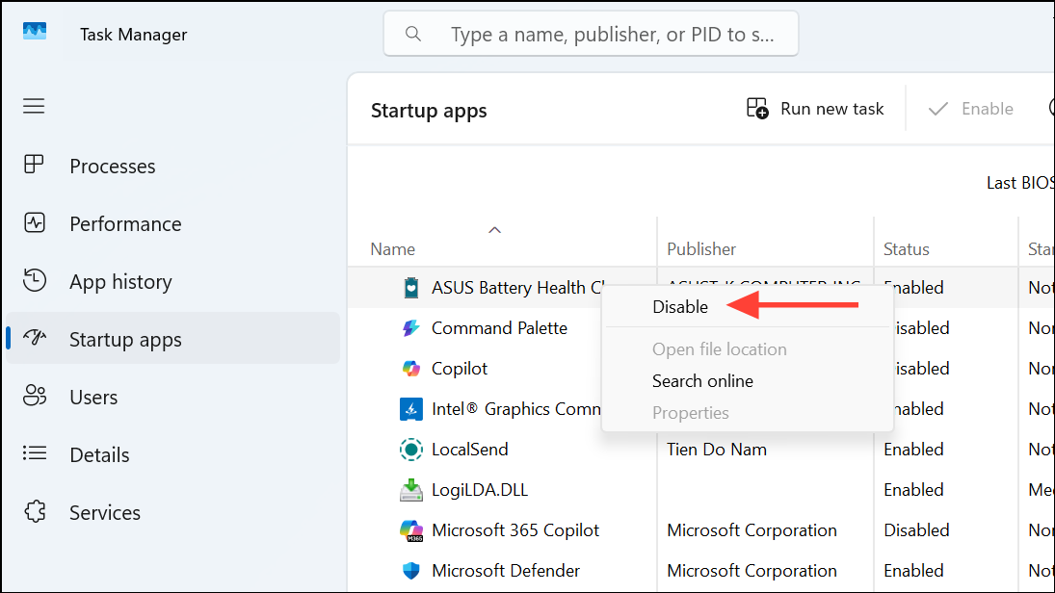
Task: Toggle sort arrow above Name column
Action: [x=494, y=230]
